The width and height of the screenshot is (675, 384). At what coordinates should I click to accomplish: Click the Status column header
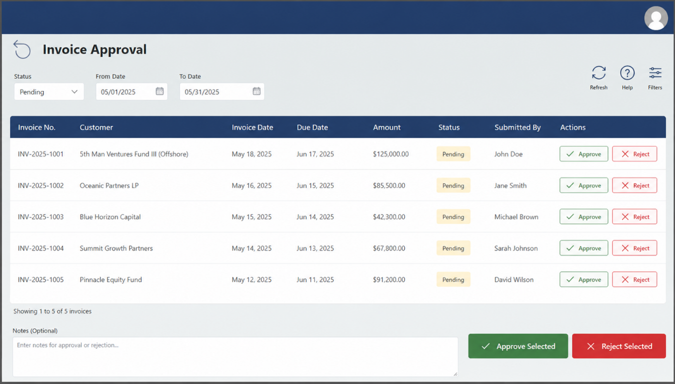click(x=449, y=127)
